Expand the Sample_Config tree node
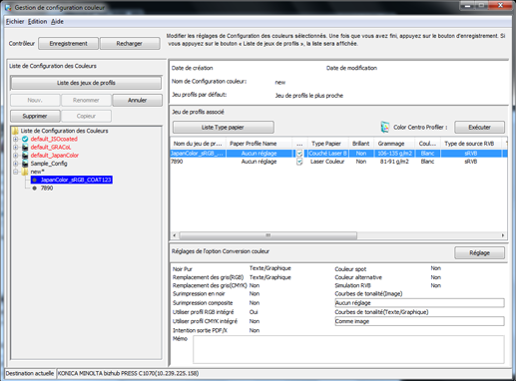516x381 pixels. click(x=16, y=164)
